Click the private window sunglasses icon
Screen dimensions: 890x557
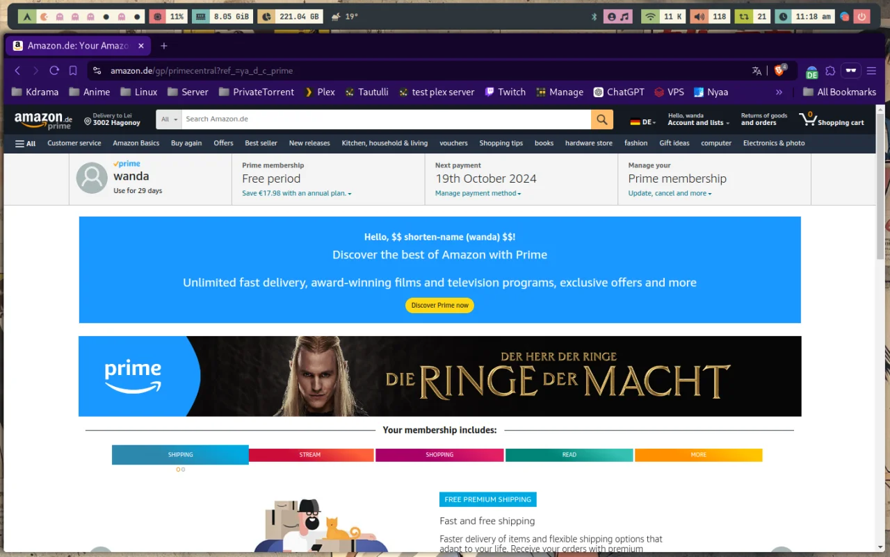pos(850,71)
